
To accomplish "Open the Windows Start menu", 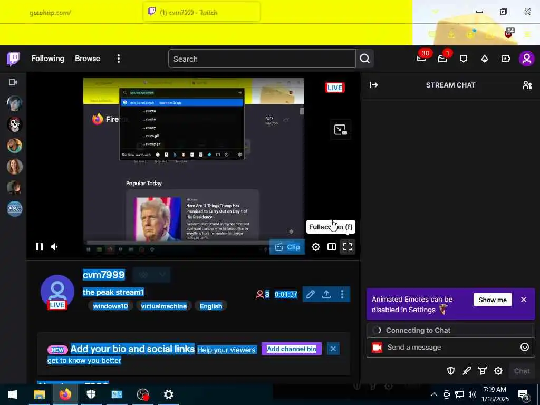I will click(x=13, y=394).
